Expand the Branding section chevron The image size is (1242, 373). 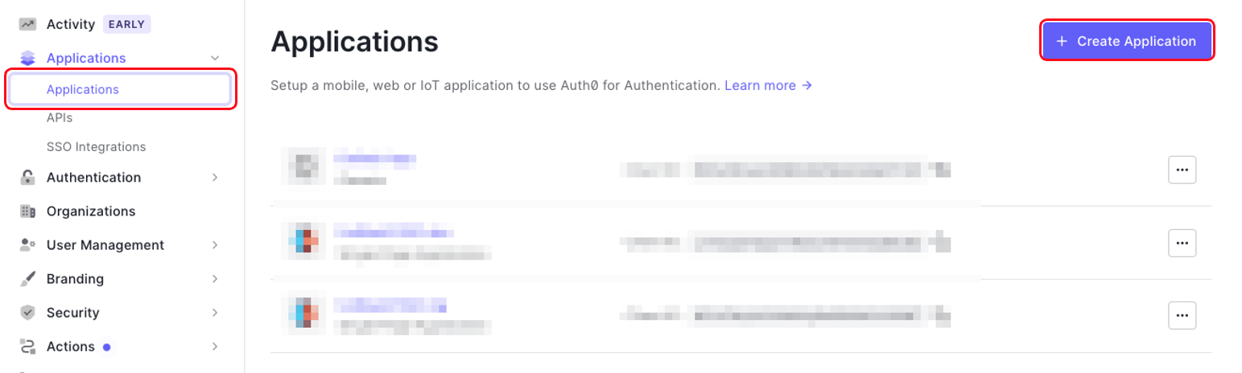215,279
